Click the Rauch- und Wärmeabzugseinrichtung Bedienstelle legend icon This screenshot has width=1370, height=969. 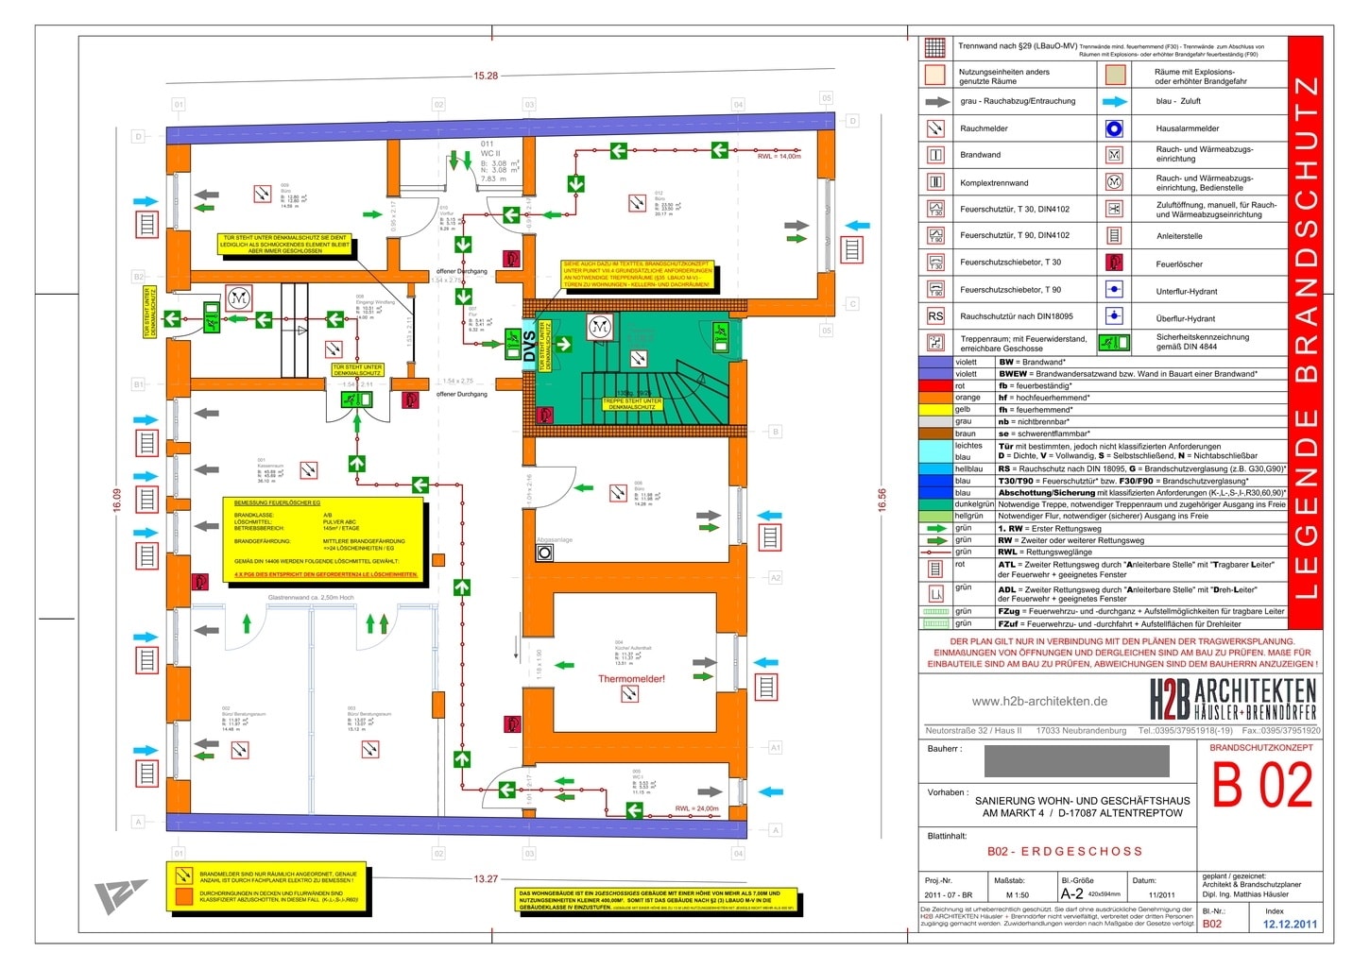[x=1115, y=182]
